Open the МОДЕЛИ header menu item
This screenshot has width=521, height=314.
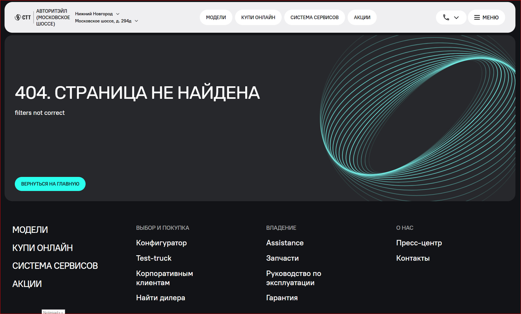point(216,17)
